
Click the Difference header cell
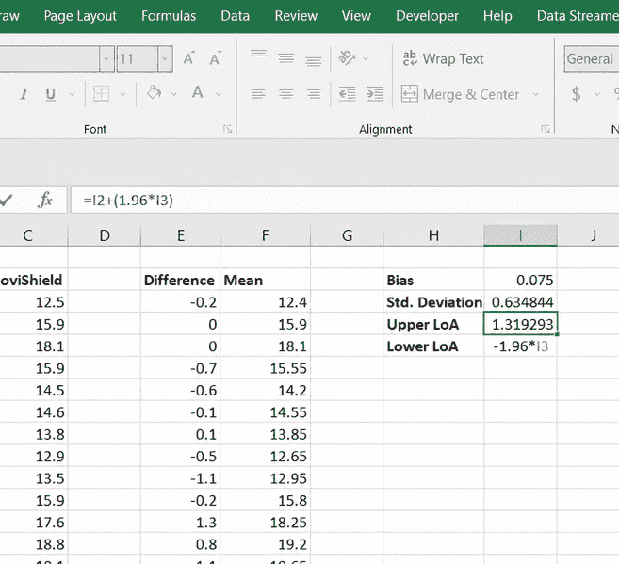pyautogui.click(x=180, y=281)
